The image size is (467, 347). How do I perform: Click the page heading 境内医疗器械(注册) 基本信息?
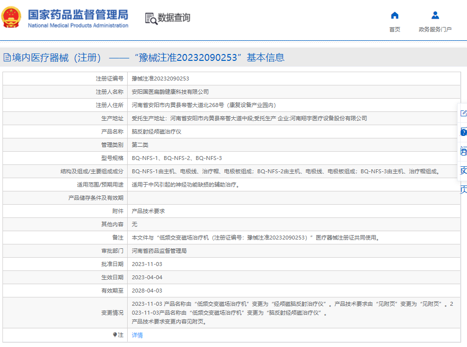(x=148, y=57)
